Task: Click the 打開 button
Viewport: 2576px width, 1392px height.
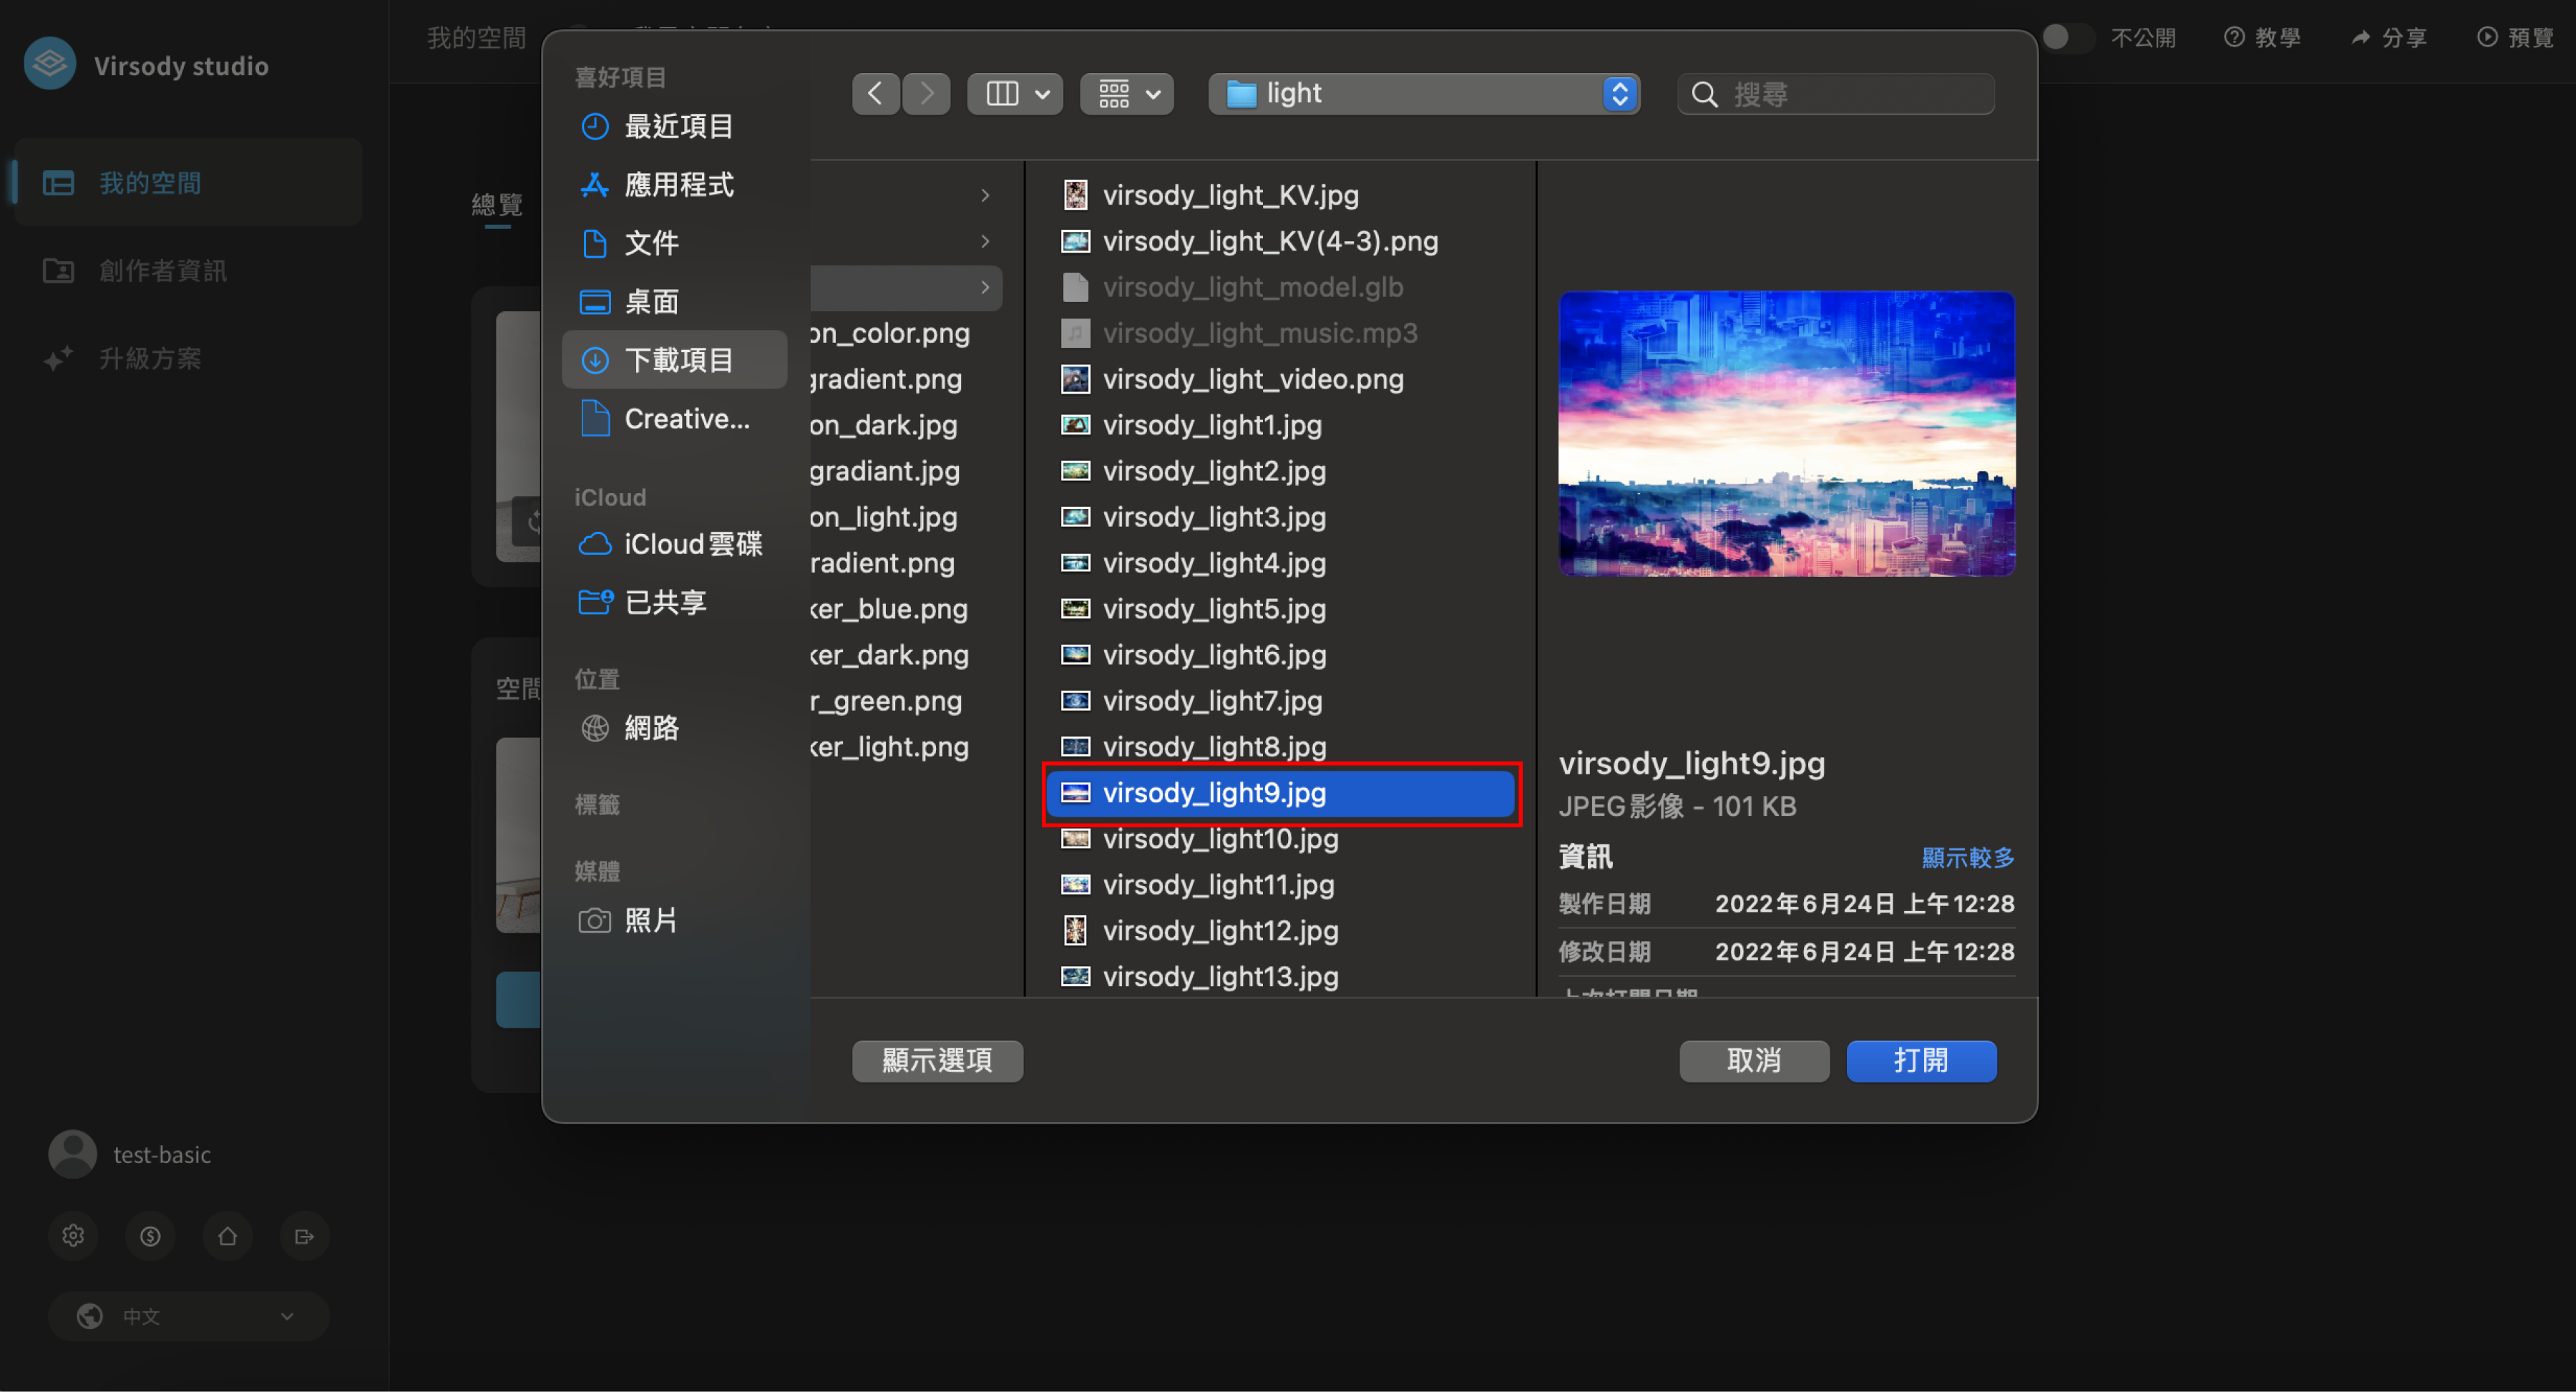Action: (1920, 1060)
